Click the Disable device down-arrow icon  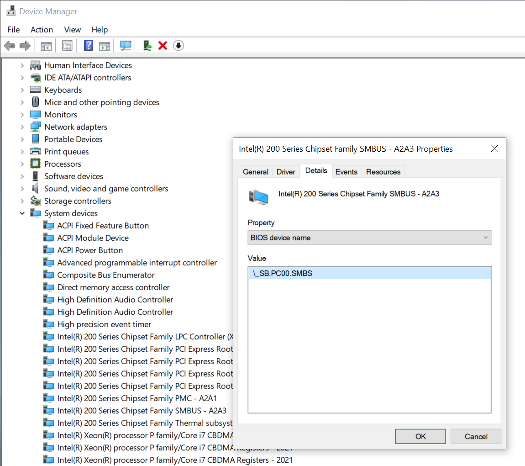[x=178, y=46]
